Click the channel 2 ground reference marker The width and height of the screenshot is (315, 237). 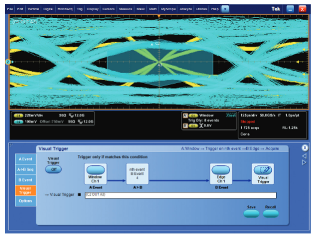(8, 62)
